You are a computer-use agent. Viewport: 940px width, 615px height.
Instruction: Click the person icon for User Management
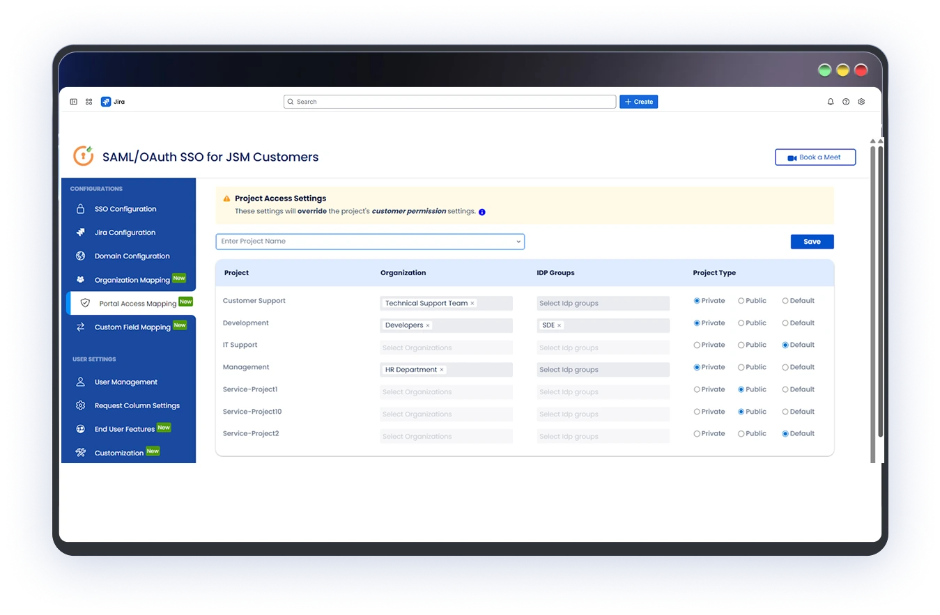point(81,382)
